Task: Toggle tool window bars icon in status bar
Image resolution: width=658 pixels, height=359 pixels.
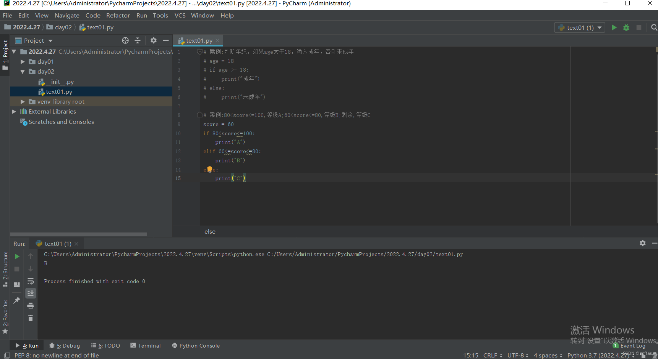Action: tap(7, 355)
